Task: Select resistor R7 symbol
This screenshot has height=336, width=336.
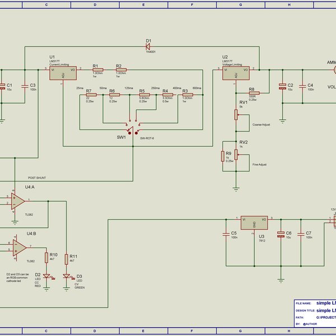Action: click(91, 95)
